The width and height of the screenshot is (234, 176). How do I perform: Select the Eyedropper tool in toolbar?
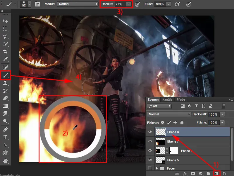(x=5, y=59)
